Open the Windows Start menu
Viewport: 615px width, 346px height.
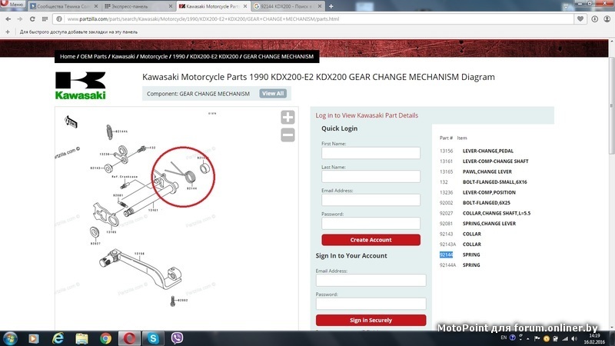point(10,338)
